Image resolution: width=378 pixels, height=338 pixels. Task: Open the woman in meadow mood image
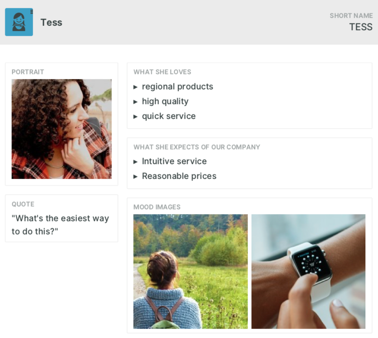191,271
